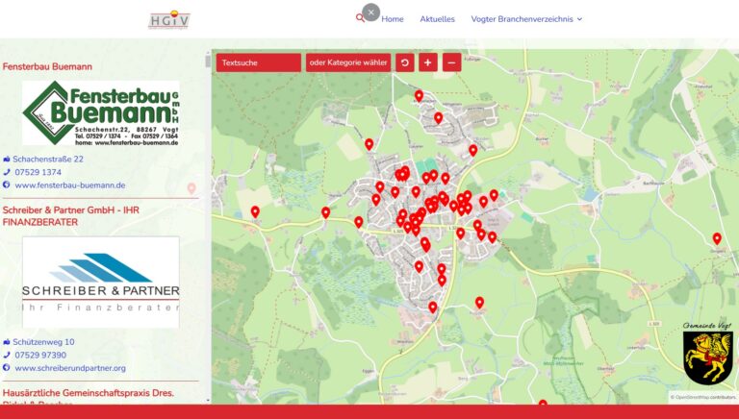The height and width of the screenshot is (419, 739).
Task: Go to the Aktuelles page
Action: pos(437,19)
